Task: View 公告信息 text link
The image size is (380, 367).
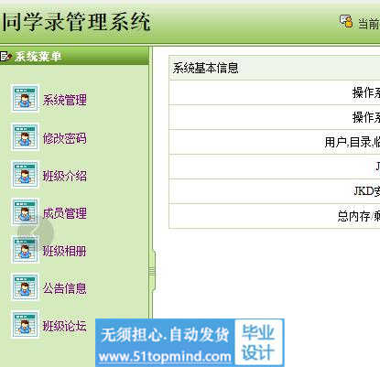Action: 65,288
